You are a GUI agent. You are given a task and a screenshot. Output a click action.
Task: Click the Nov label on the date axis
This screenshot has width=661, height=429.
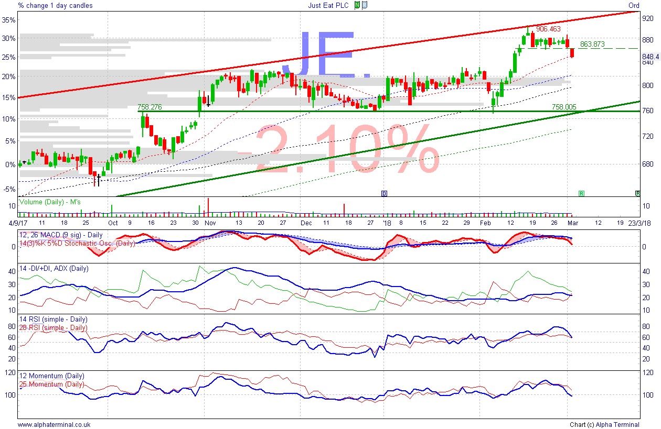[210, 222]
